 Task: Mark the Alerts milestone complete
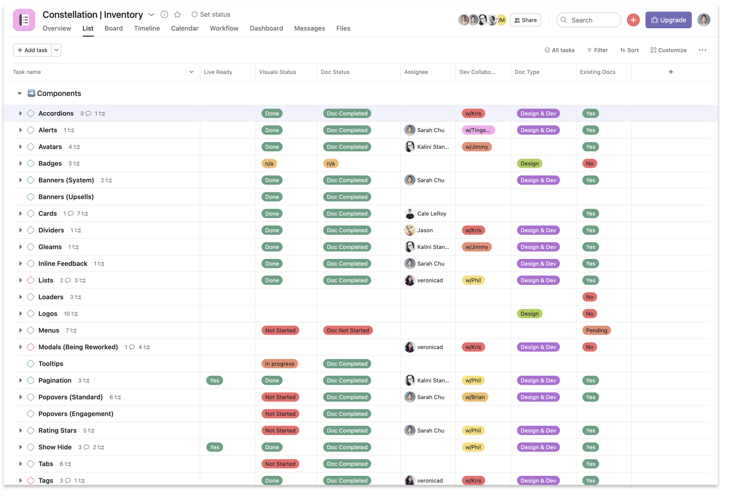31,130
